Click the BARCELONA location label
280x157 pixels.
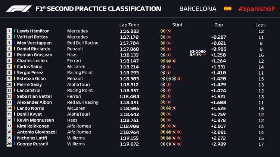click(197, 9)
